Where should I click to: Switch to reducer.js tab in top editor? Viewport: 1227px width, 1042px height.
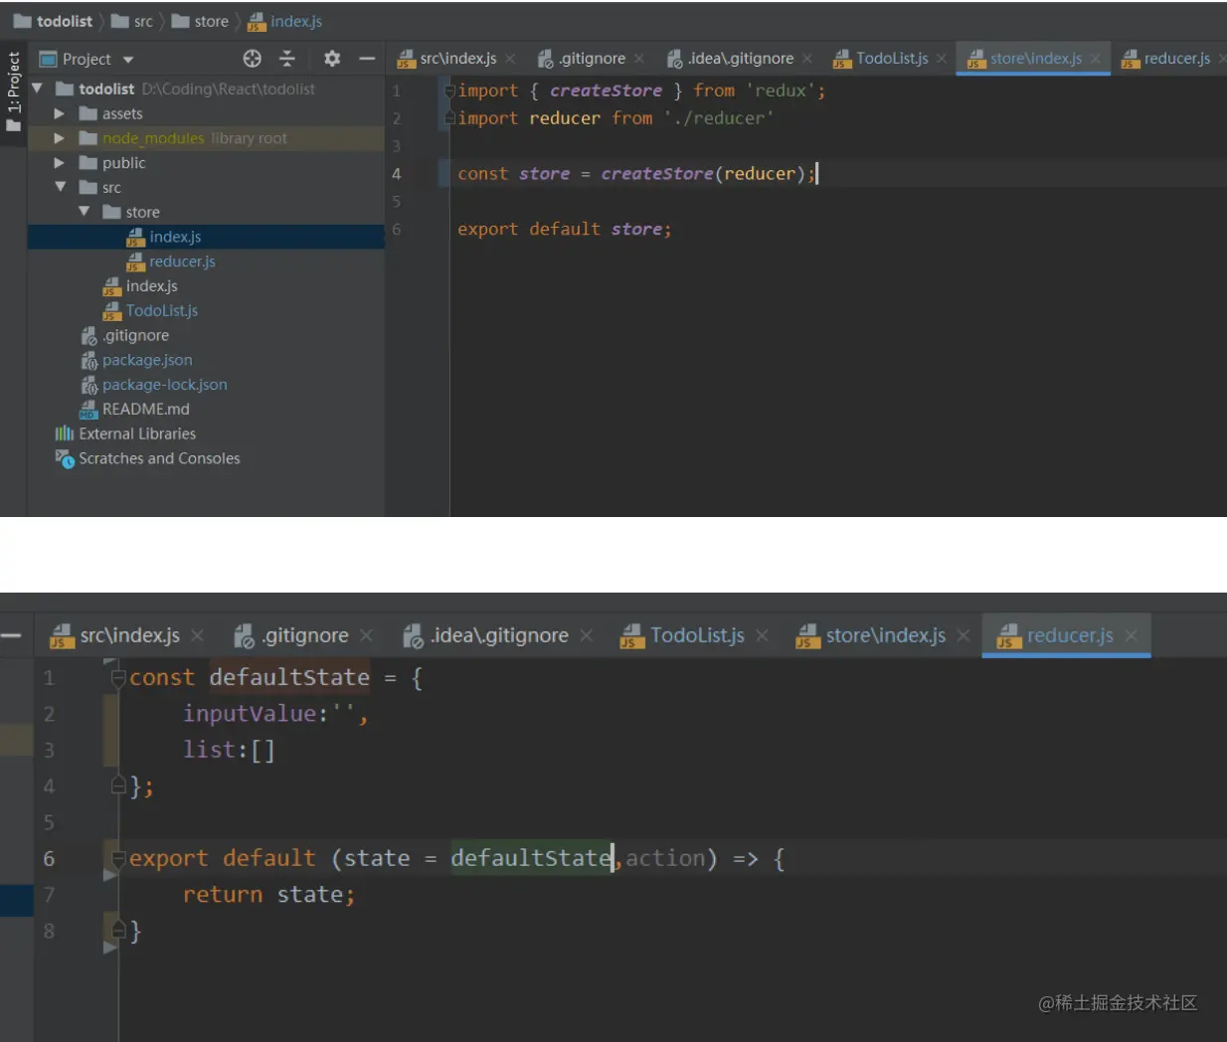click(x=1176, y=59)
